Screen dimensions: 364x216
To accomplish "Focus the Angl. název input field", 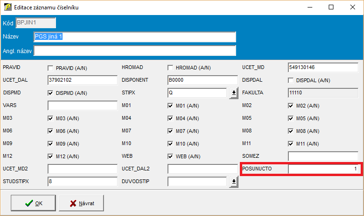I will coord(134,50).
